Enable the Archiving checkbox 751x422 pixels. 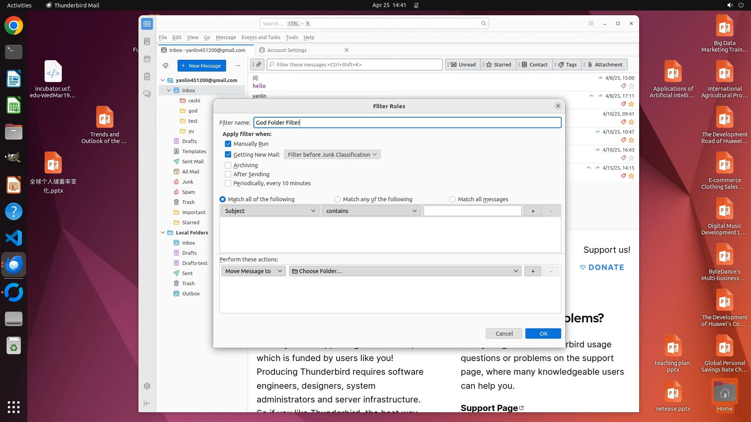(x=228, y=165)
